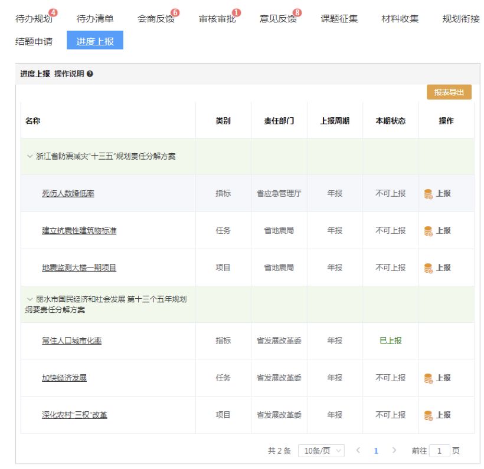Click the 上报 coin icon for 深化农村"三权"改革

click(x=428, y=415)
